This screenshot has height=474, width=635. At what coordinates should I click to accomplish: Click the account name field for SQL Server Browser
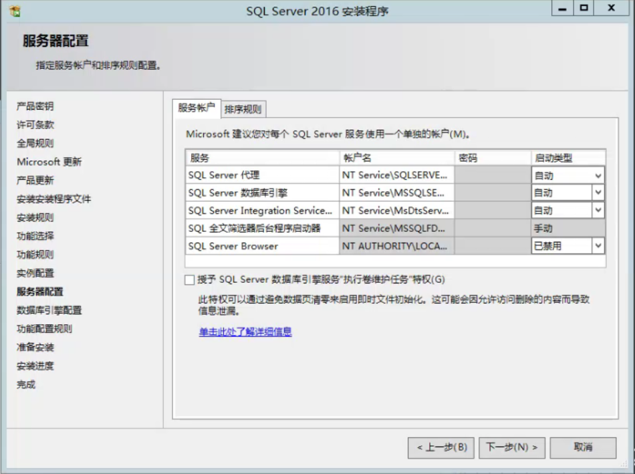coord(394,245)
